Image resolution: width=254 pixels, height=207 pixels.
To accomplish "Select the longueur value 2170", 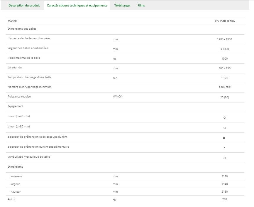I will (x=224, y=176).
